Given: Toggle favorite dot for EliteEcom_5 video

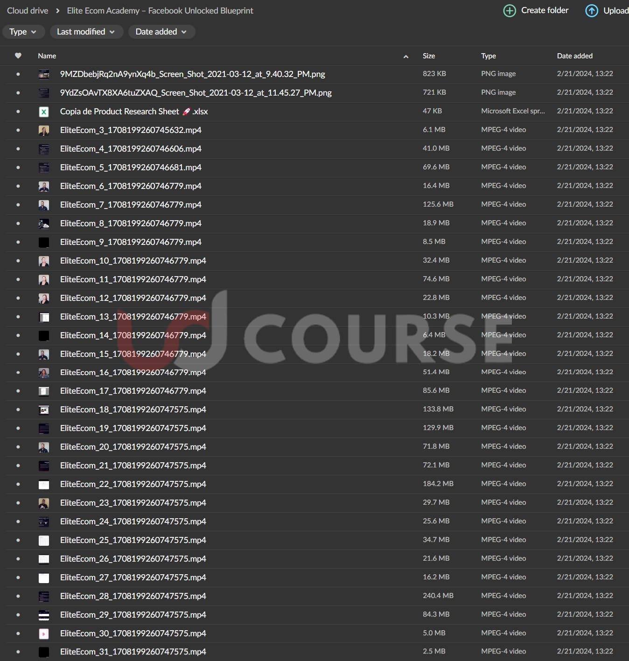Looking at the screenshot, I should click(x=18, y=167).
